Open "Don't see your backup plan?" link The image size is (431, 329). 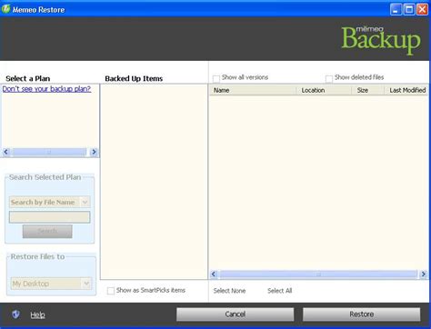(46, 89)
